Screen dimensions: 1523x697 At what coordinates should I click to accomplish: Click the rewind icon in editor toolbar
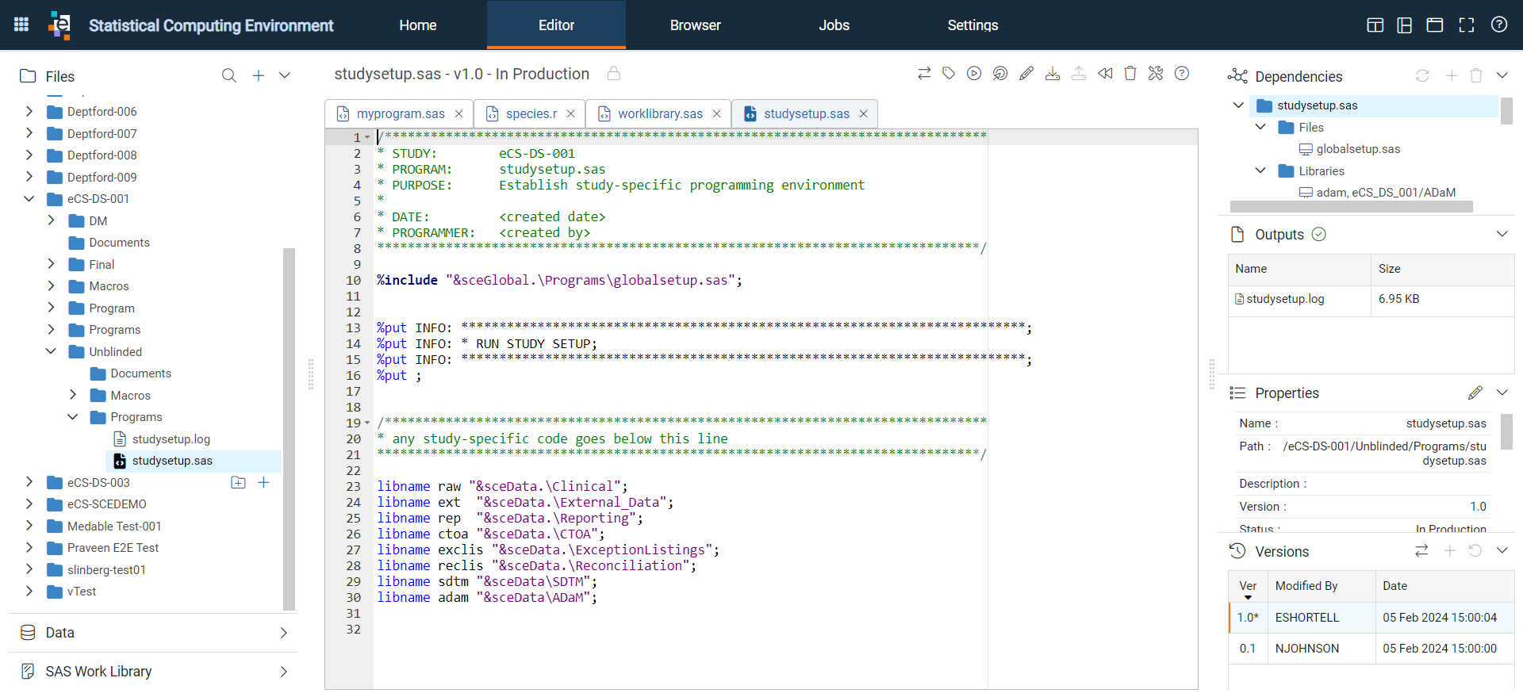click(x=1105, y=74)
